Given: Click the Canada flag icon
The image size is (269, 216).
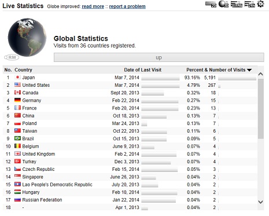Looking at the screenshot, I should (x=17, y=93).
